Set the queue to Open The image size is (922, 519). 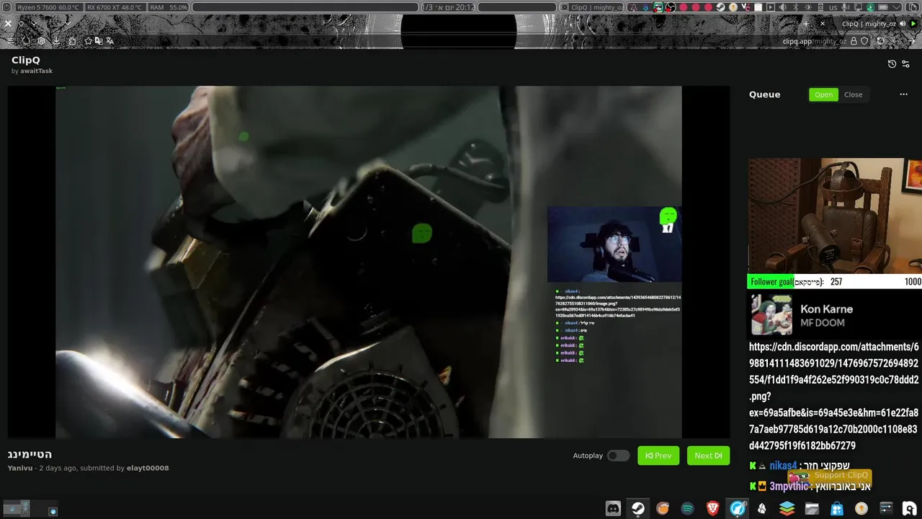823,94
